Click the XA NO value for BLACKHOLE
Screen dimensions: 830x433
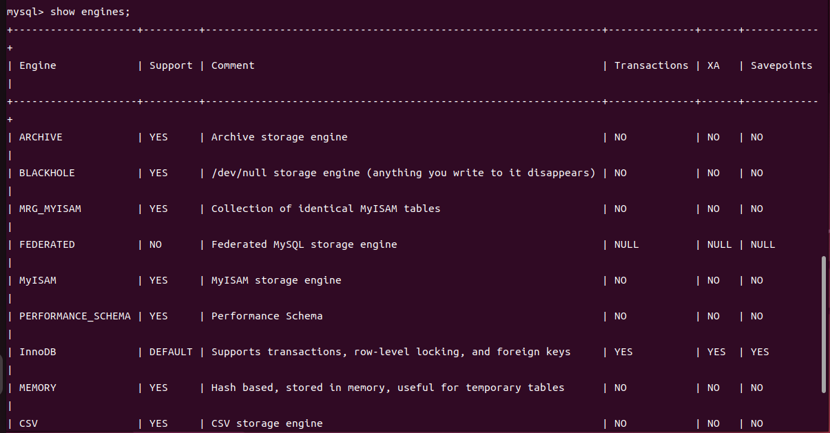pyautogui.click(x=714, y=173)
